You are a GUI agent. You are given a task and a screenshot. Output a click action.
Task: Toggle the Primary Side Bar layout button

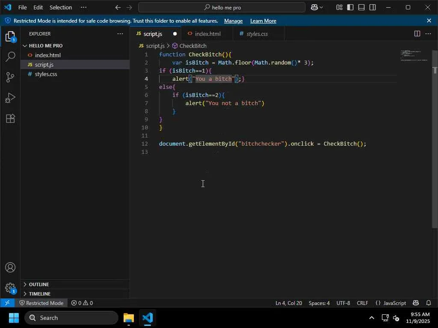350,7
